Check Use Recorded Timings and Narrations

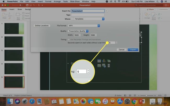(x=69, y=40)
